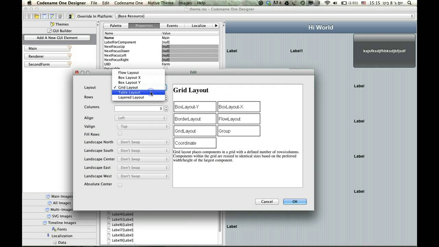The image size is (439, 247).
Task: Choose Box Layout X option
Action: [138, 78]
